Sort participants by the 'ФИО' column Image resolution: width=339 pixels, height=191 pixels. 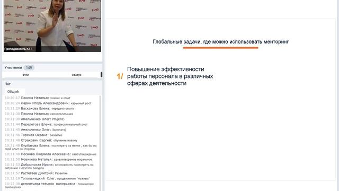[x=25, y=75]
